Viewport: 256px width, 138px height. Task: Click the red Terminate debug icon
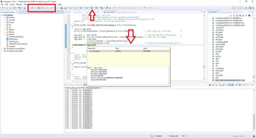click(39, 8)
